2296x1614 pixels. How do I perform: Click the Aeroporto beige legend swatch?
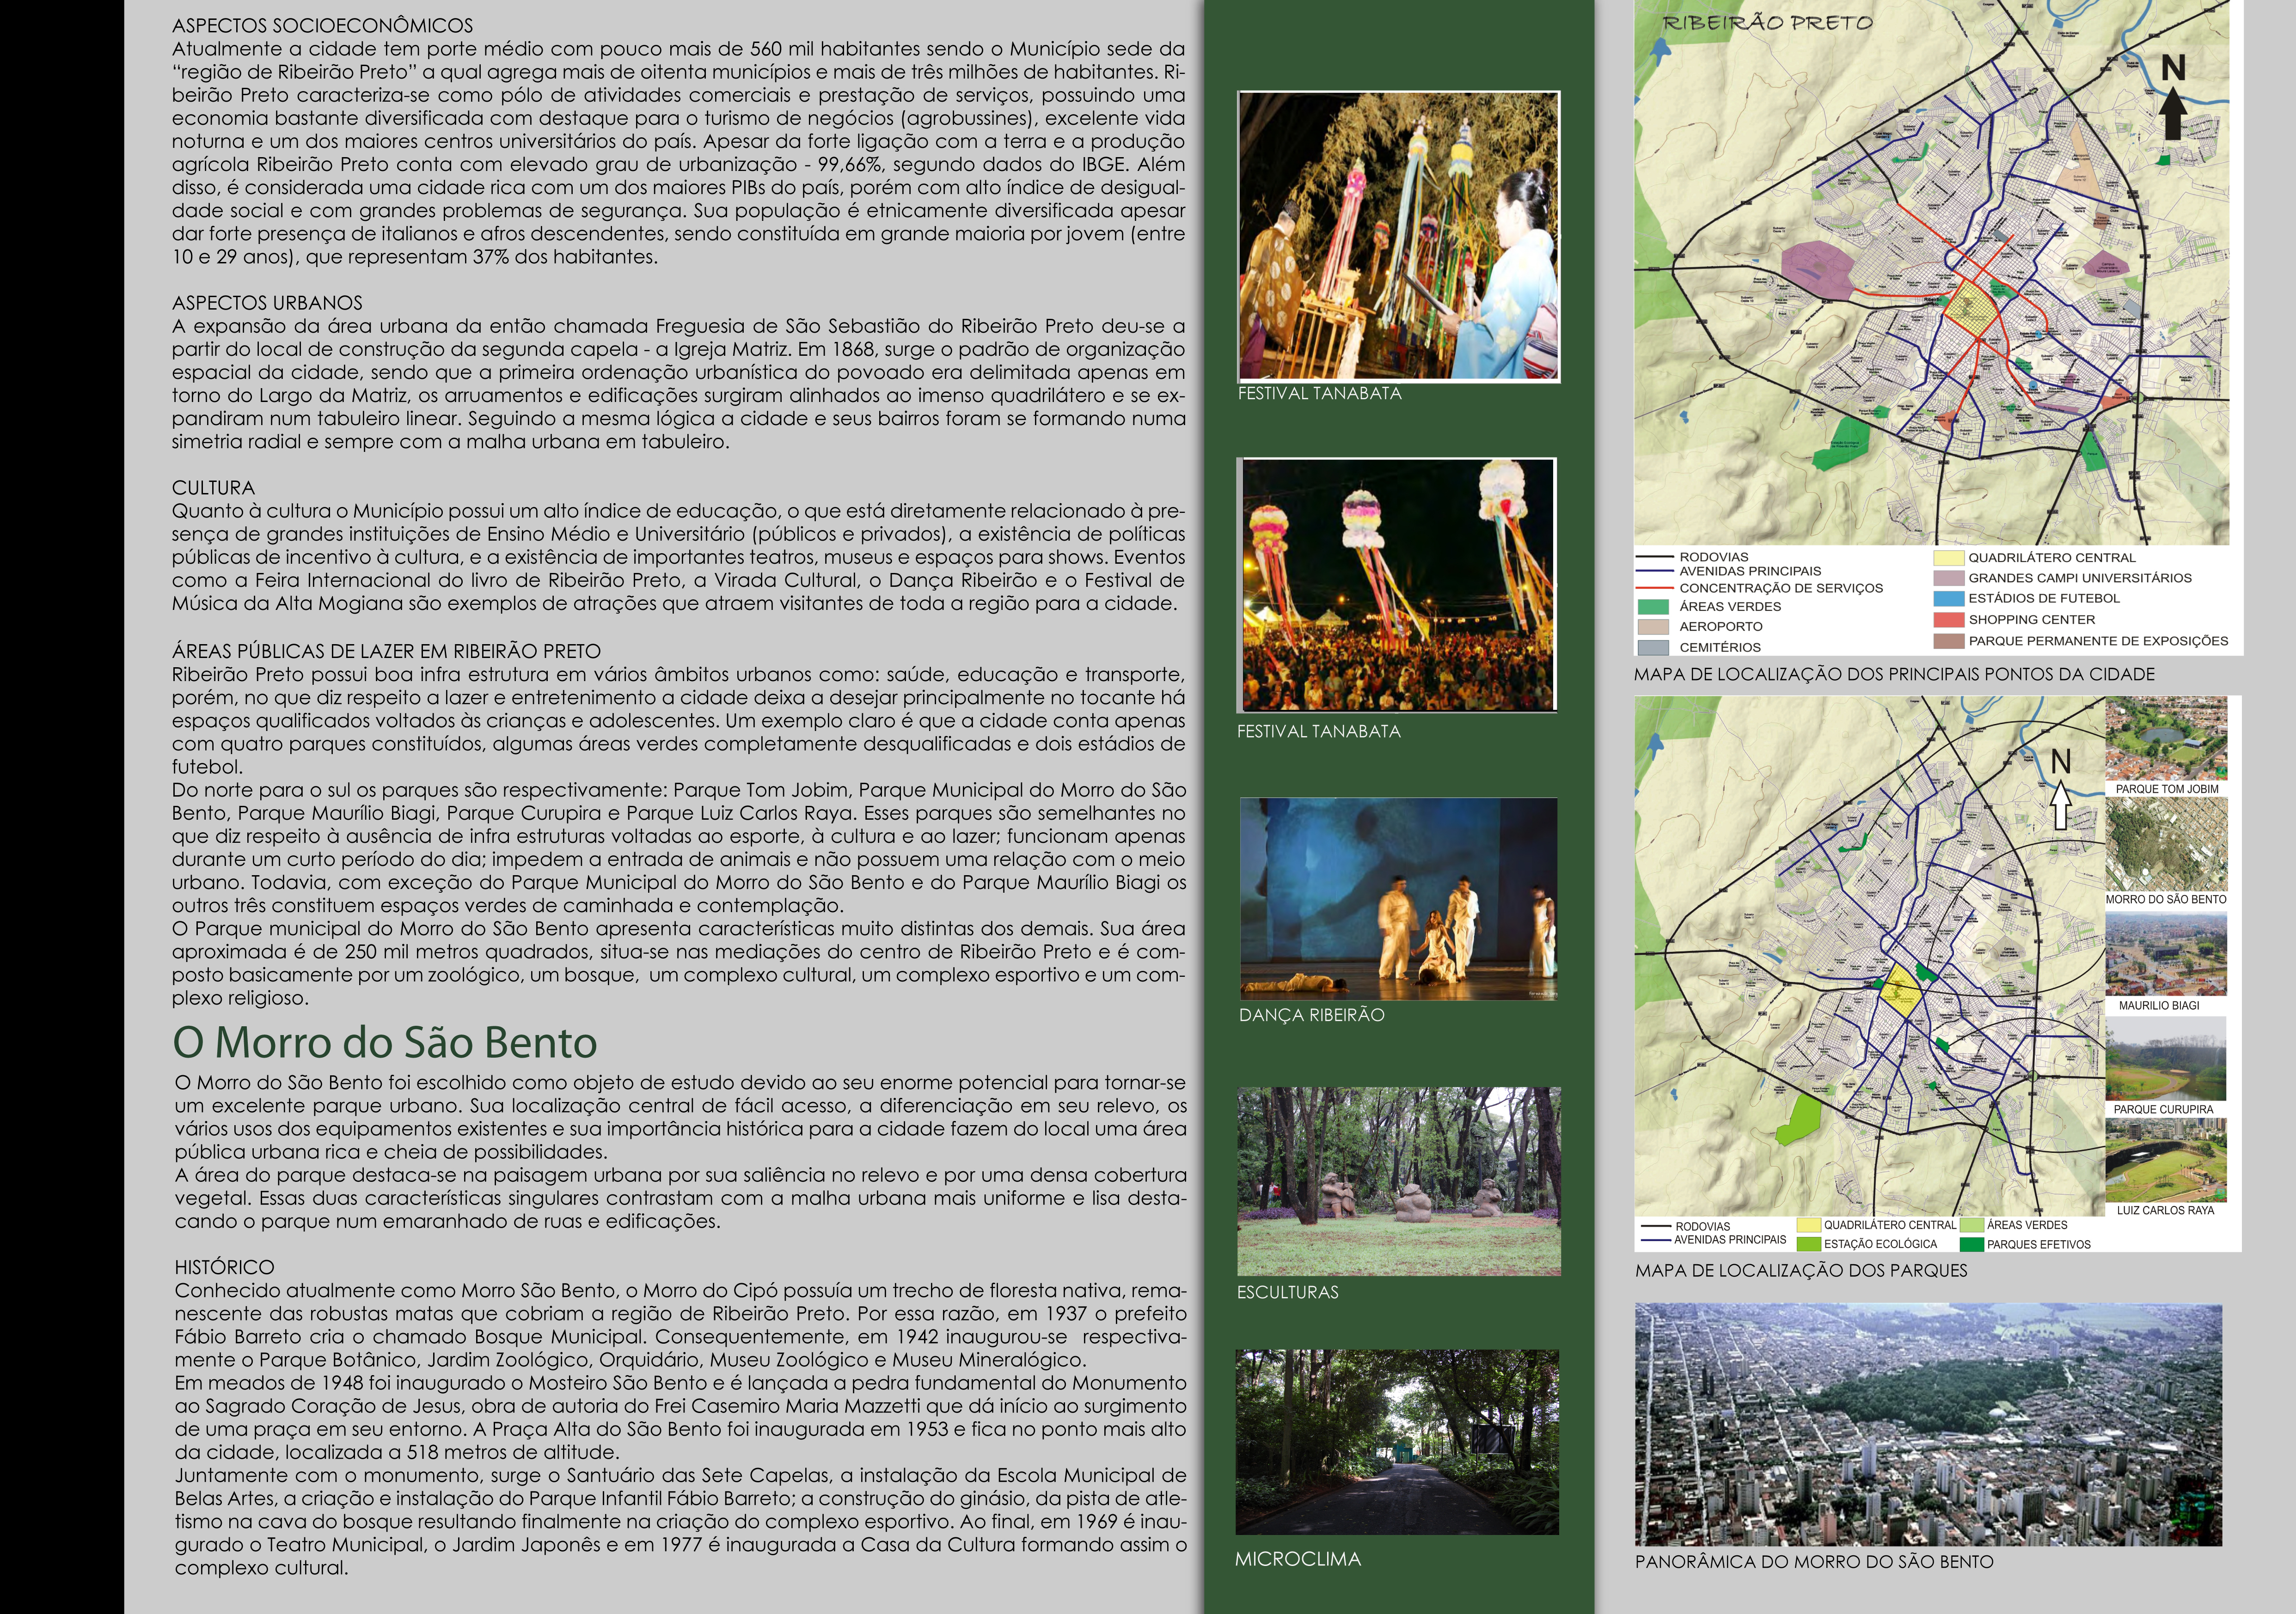pyautogui.click(x=1654, y=627)
